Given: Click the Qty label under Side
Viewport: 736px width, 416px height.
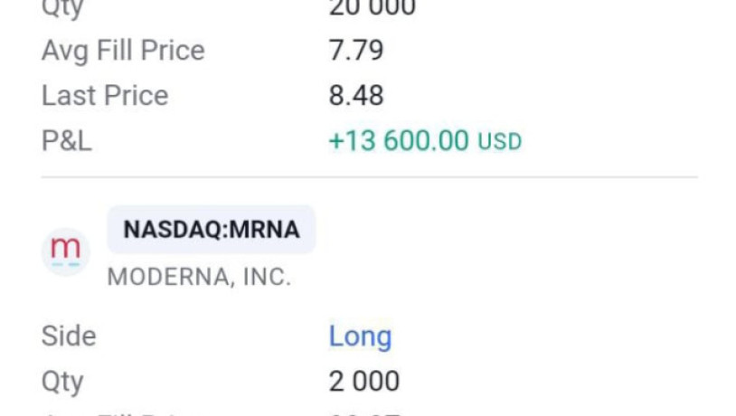Looking at the screenshot, I should pos(62,381).
